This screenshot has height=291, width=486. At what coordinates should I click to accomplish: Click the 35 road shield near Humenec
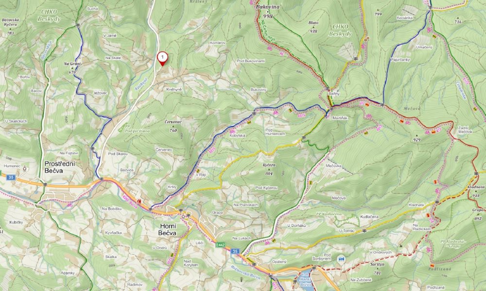(x=11, y=177)
